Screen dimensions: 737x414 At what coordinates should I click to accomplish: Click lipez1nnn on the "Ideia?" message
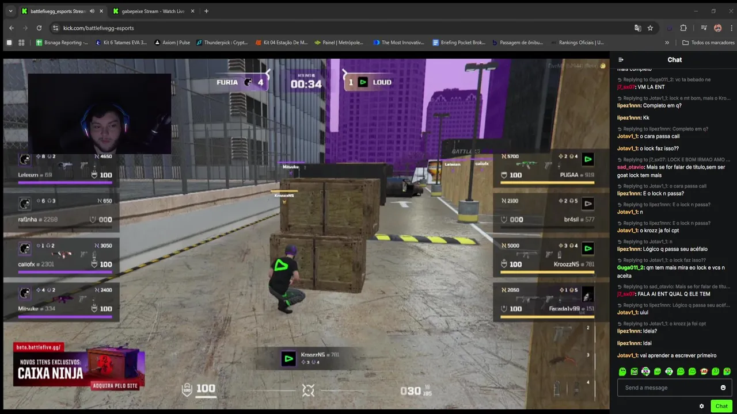point(629,331)
